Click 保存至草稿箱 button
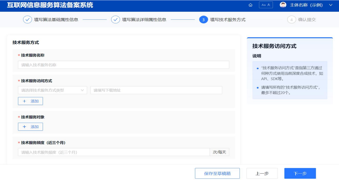 (217, 173)
